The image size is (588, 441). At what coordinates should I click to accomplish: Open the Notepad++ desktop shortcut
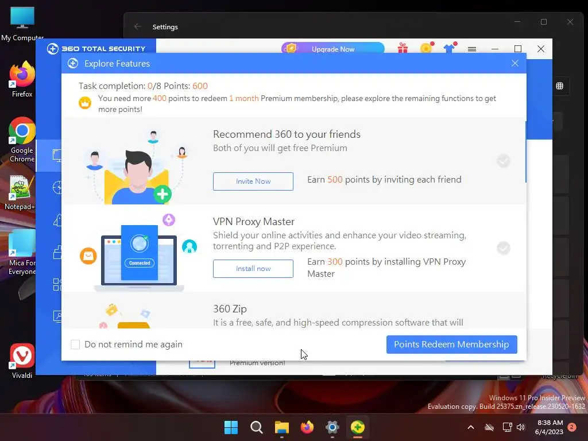coord(20,192)
